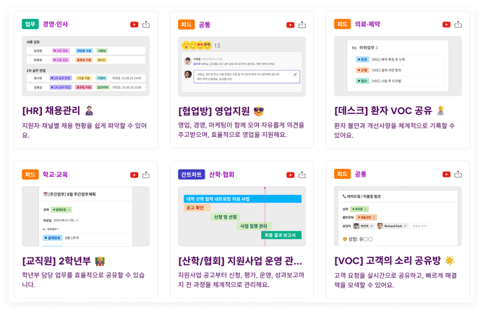Play YouTube video for 교직원 2학년부 card
Viewport: 483px width, 313px height.
point(134,175)
